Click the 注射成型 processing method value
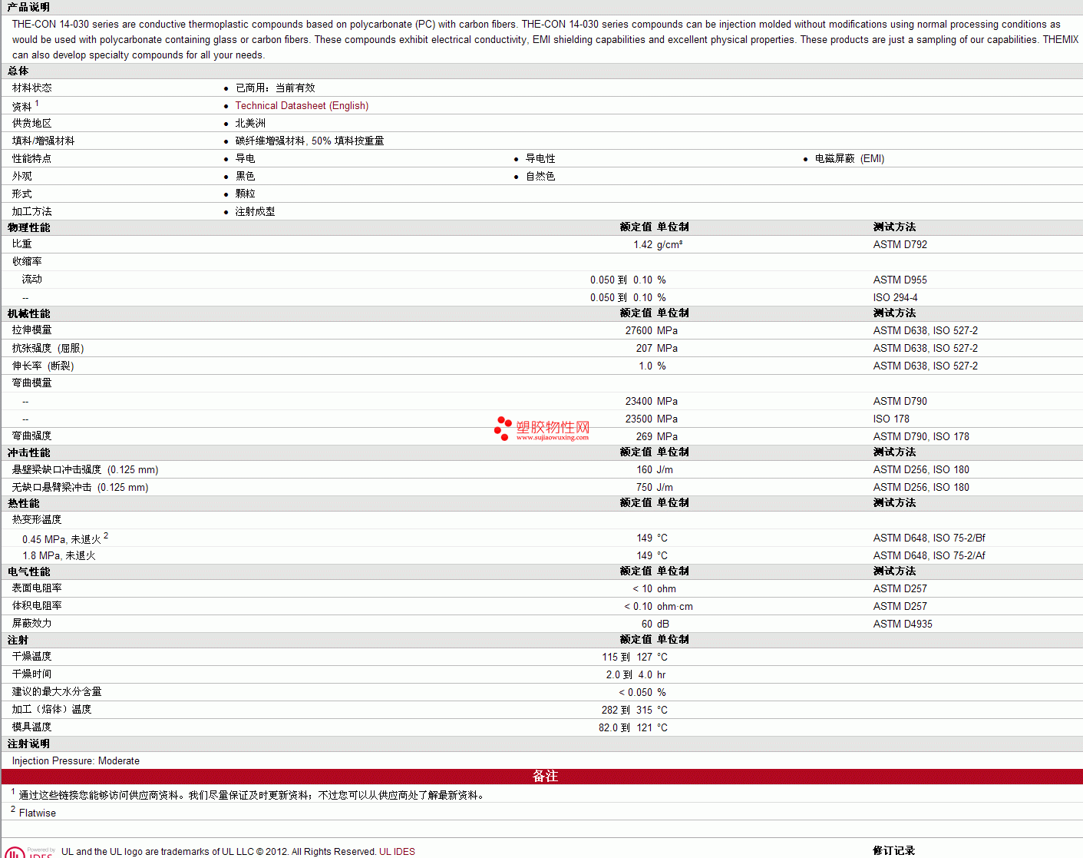1083x858 pixels. pyautogui.click(x=256, y=212)
